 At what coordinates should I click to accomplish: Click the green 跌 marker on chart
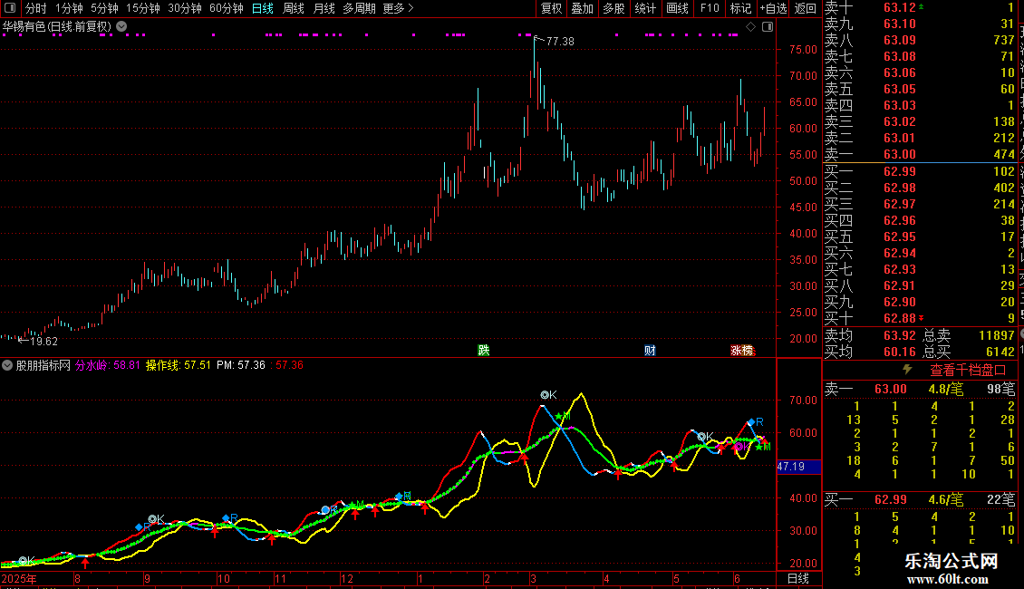(x=483, y=351)
